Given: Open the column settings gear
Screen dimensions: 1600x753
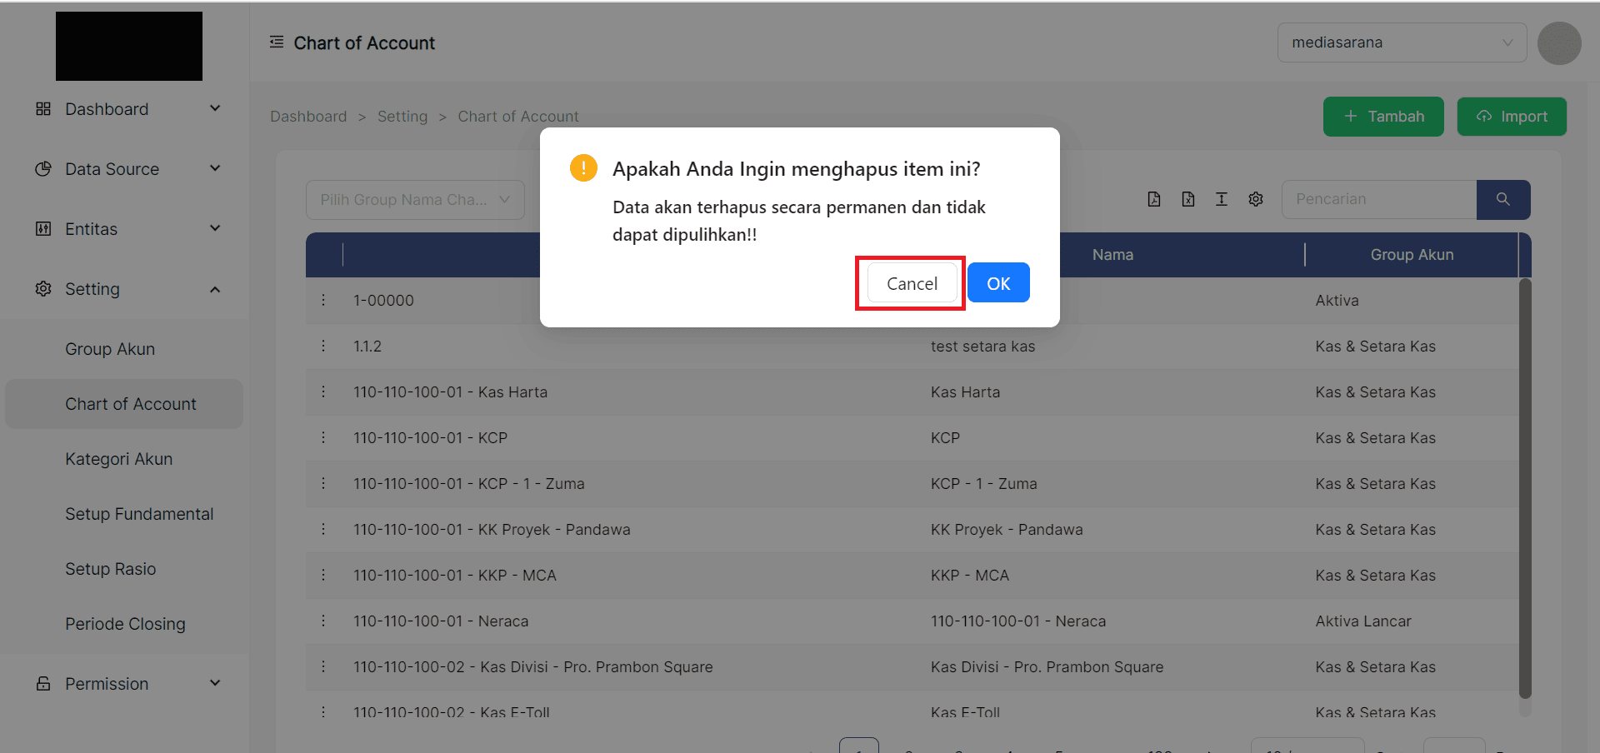Looking at the screenshot, I should point(1255,199).
